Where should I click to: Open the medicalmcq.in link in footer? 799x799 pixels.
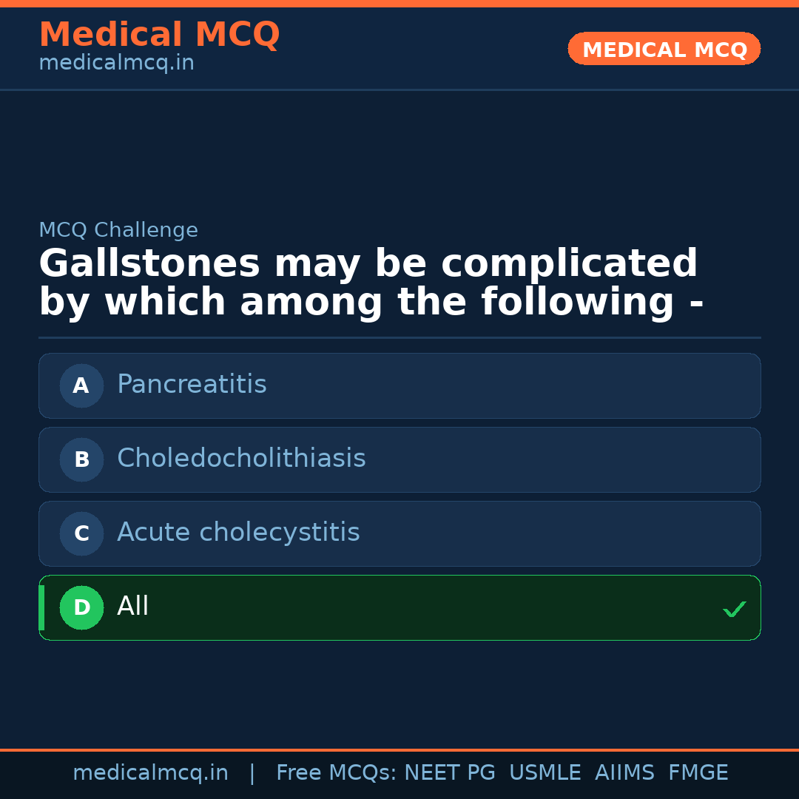150,773
